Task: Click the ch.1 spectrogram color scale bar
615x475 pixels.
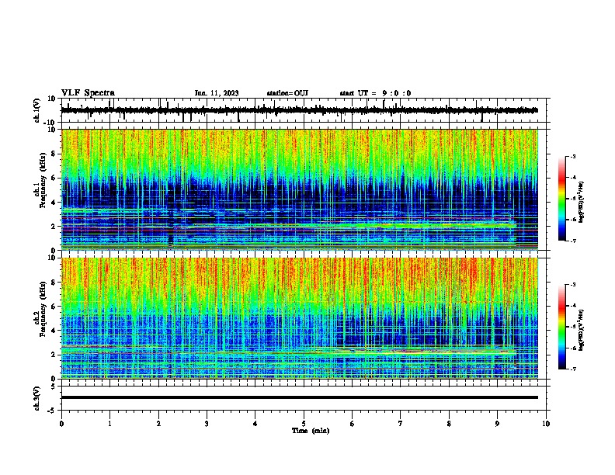Action: (x=562, y=199)
